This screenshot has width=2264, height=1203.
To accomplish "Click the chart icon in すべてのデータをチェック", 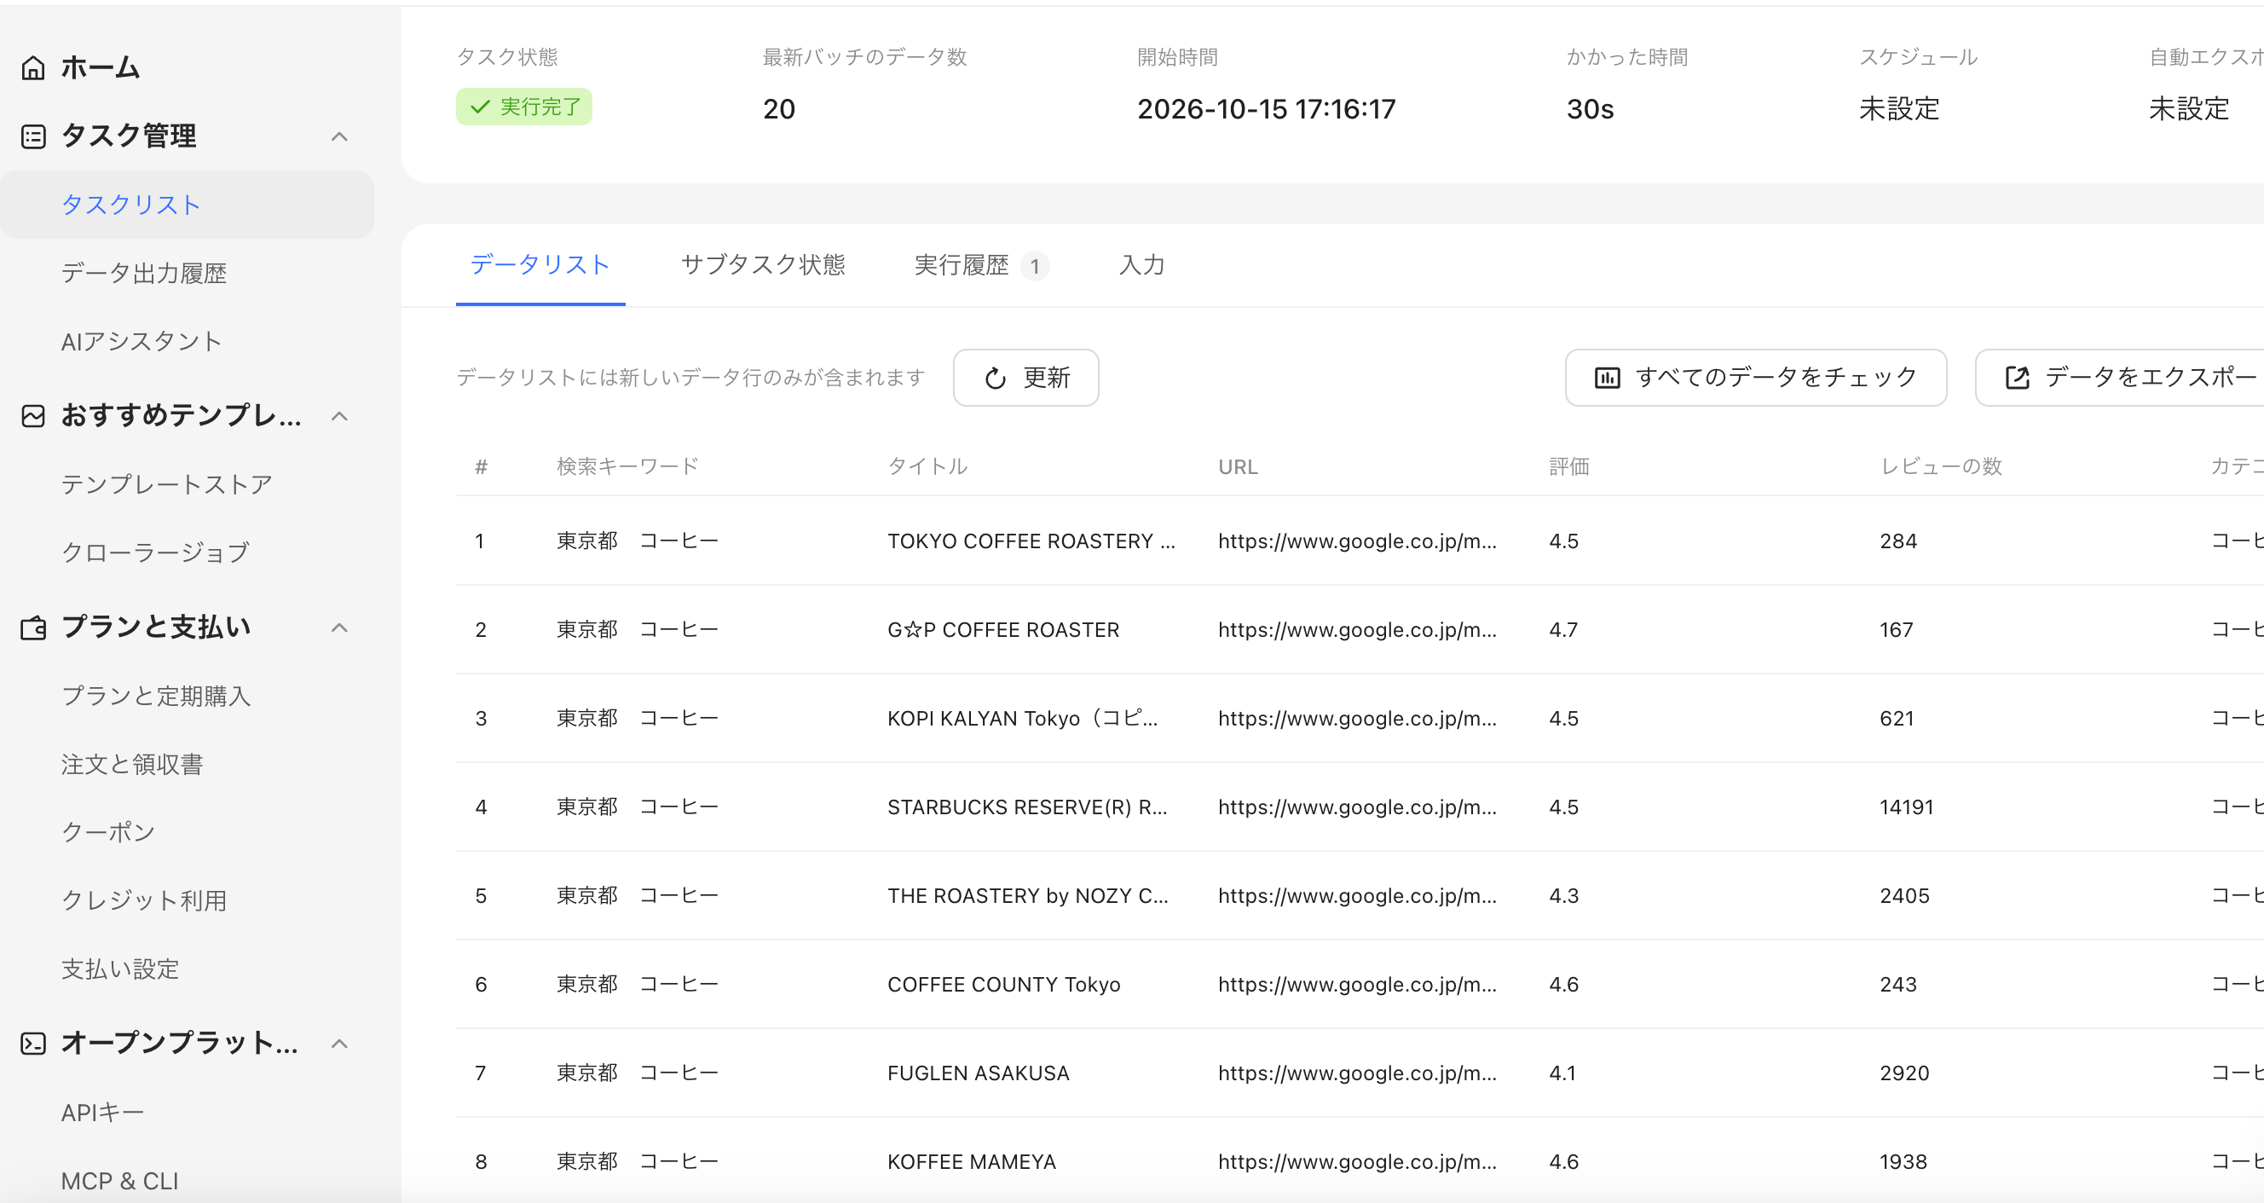I will coord(1607,379).
